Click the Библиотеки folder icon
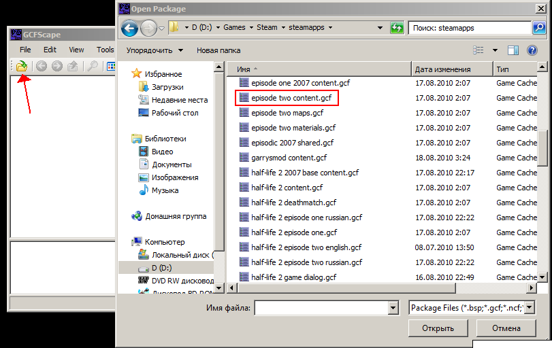Image resolution: width=552 pixels, height=348 pixels. [x=136, y=139]
